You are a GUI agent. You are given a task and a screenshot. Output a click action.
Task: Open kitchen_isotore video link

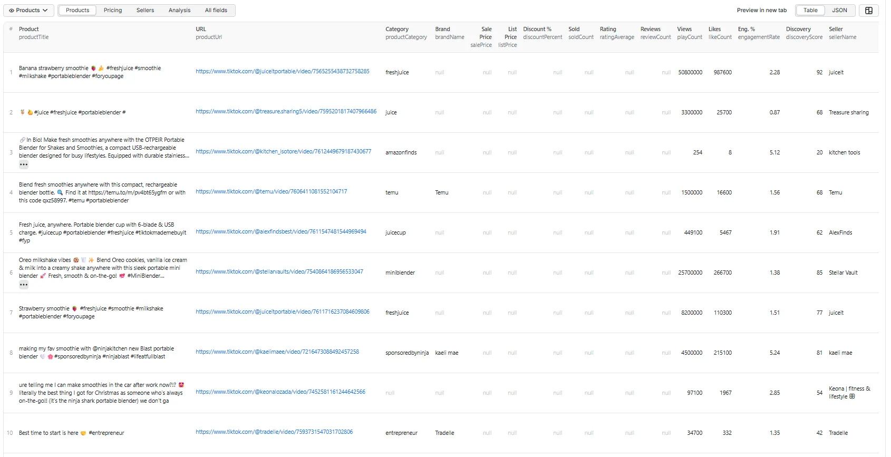[284, 151]
